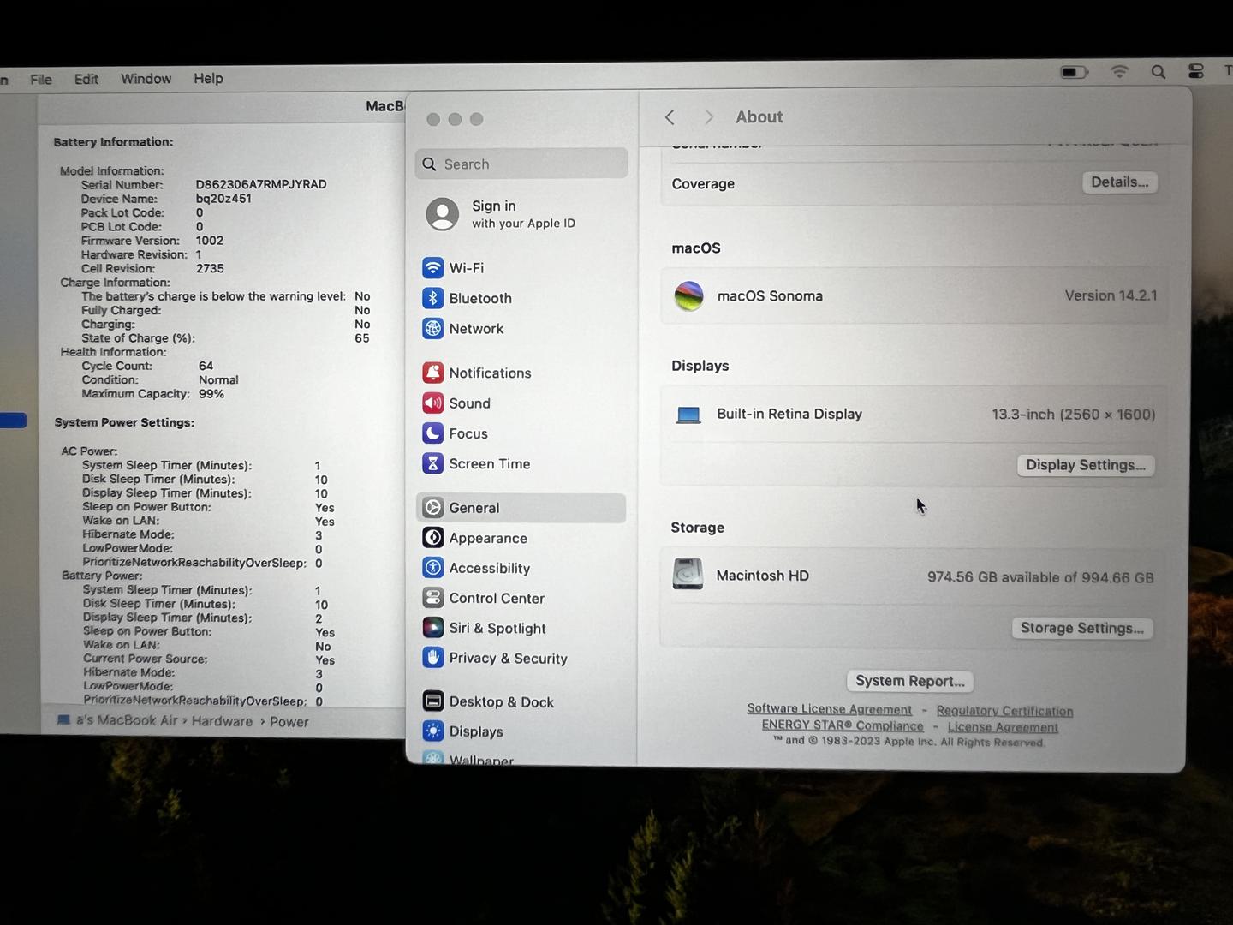Select the battery serial number D862306A7RMPJYRAD
This screenshot has height=925, width=1233.
click(261, 184)
